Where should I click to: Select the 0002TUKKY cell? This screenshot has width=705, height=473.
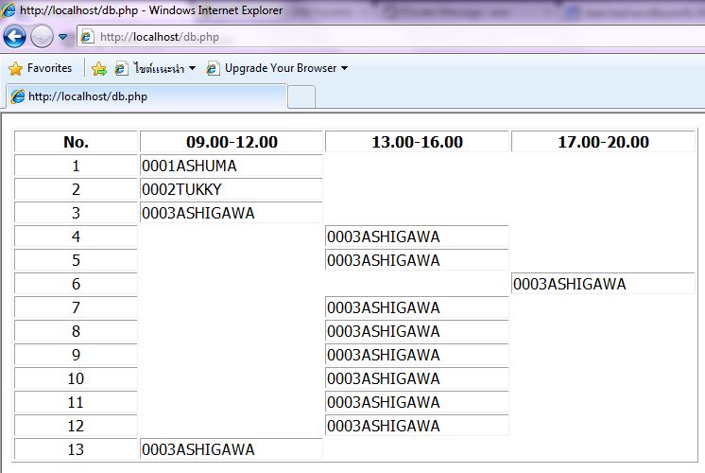(232, 189)
